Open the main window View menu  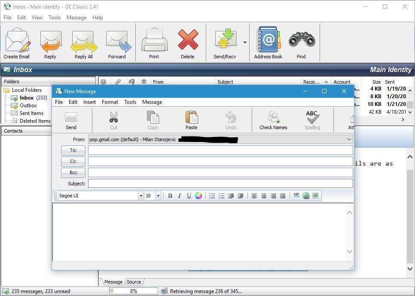tap(37, 18)
